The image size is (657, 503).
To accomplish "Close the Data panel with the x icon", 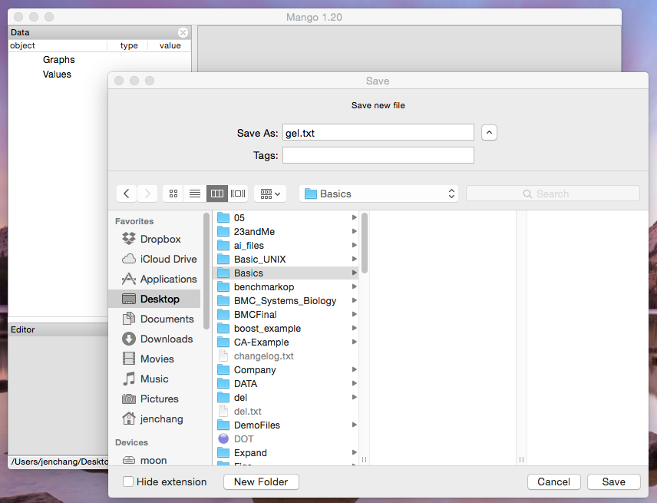I will (183, 33).
